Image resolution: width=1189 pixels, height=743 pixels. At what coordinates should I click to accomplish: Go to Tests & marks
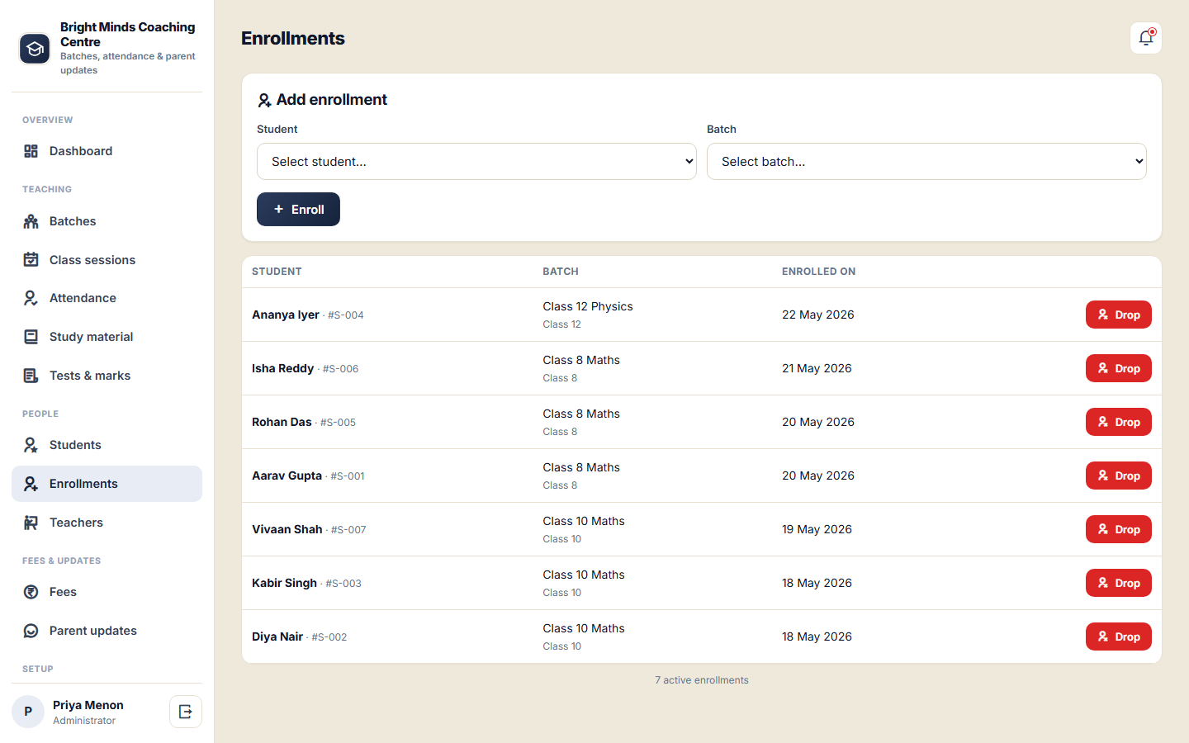(107, 376)
